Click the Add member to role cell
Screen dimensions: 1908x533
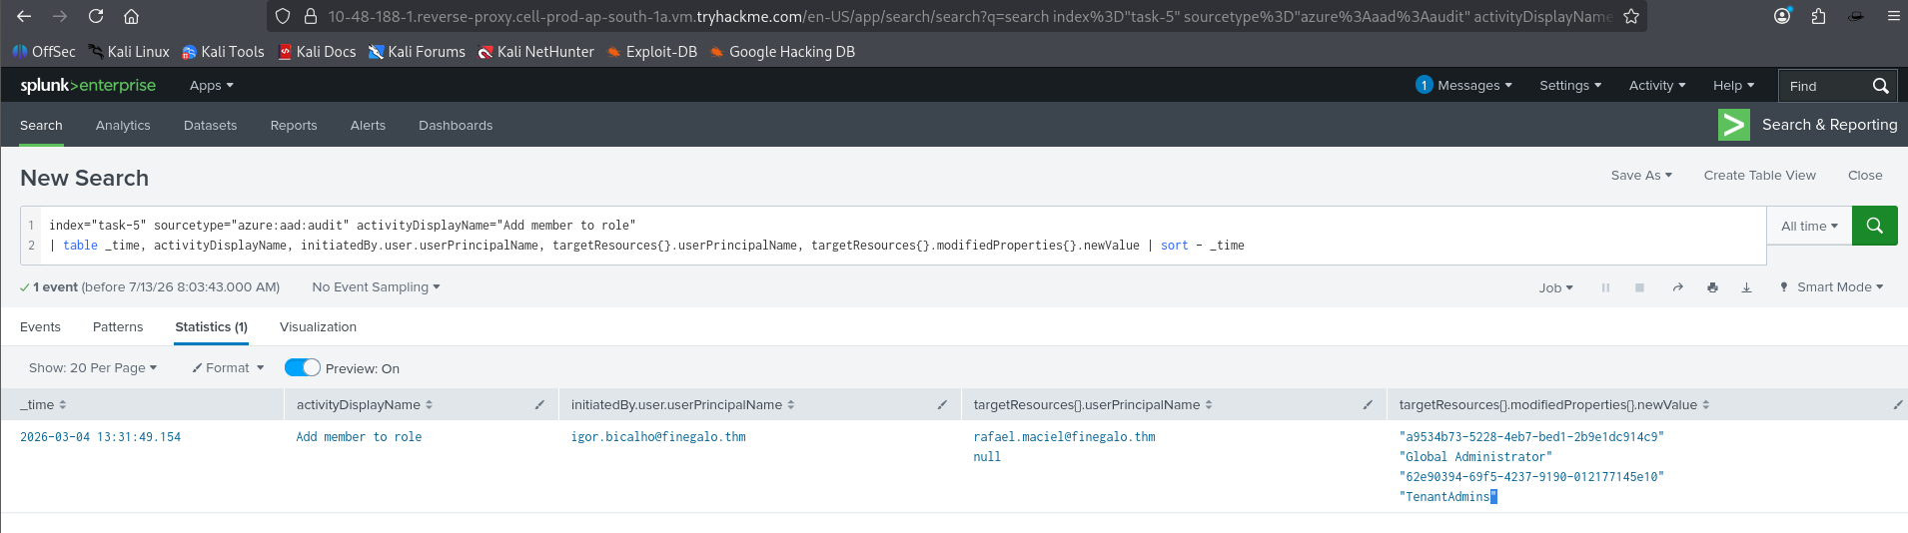coord(359,437)
